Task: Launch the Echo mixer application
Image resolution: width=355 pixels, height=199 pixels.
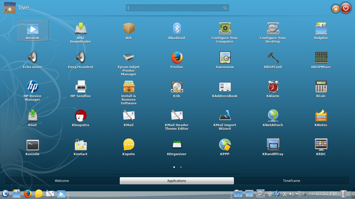Action: [x=32, y=60]
